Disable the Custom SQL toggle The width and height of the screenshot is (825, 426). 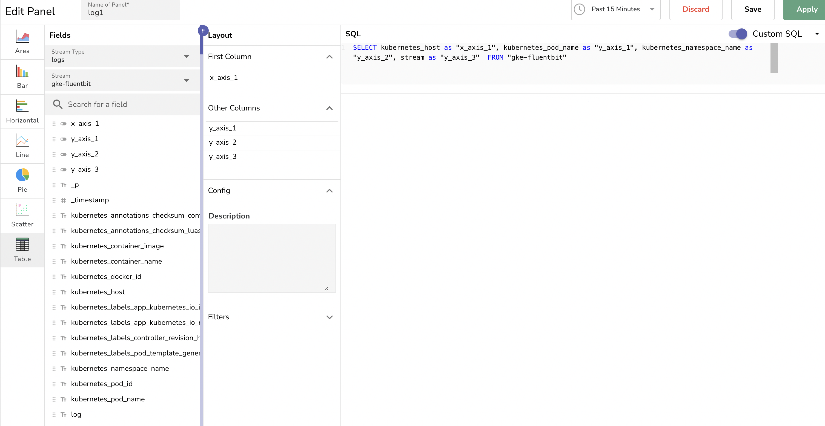[738, 34]
